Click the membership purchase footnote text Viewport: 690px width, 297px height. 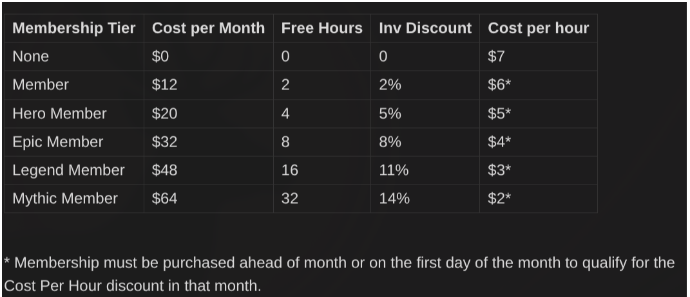point(340,274)
